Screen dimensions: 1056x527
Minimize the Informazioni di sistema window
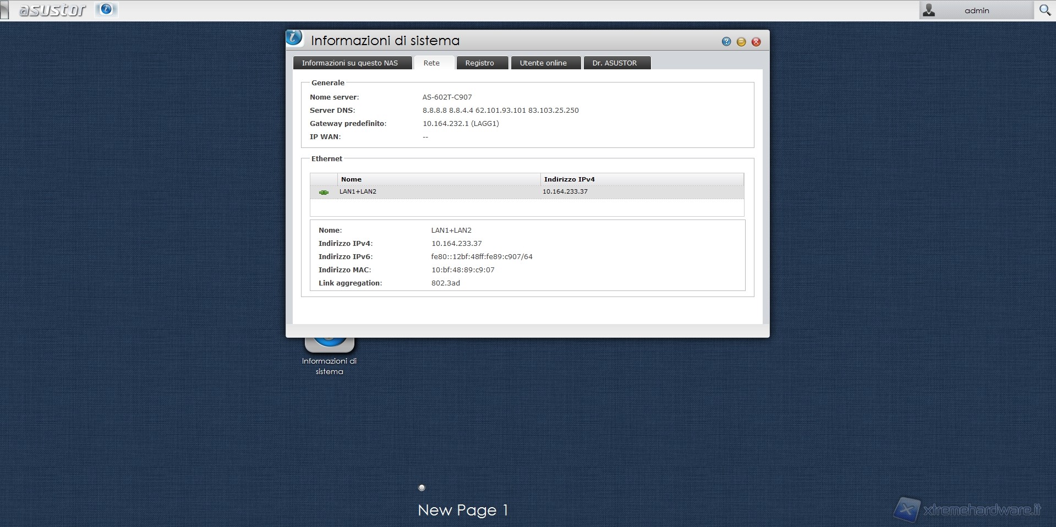click(741, 42)
